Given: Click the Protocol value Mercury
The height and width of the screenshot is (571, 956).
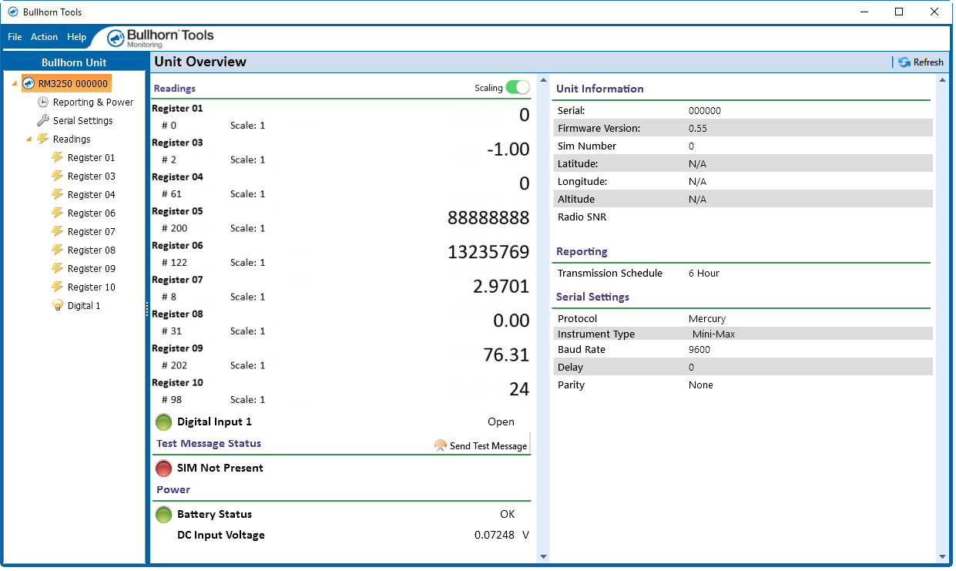Looking at the screenshot, I should coord(707,318).
